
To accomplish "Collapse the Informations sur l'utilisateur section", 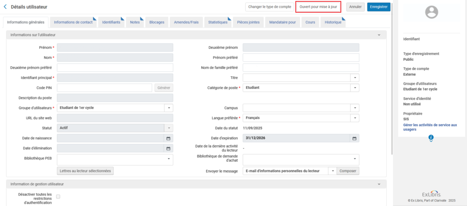I will (x=379, y=35).
